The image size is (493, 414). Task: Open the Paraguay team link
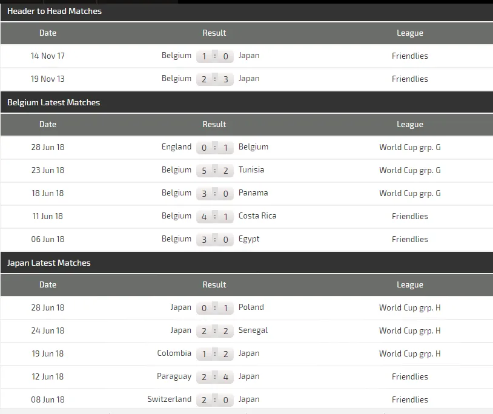tap(174, 376)
